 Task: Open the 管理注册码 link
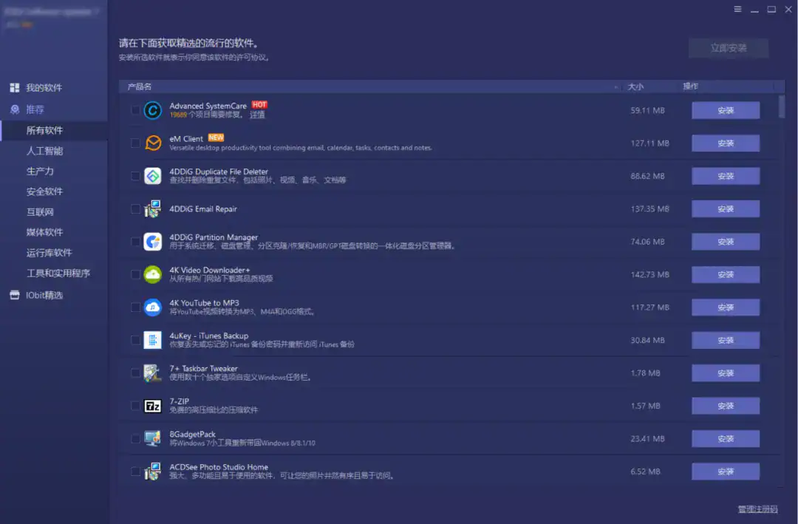point(758,508)
